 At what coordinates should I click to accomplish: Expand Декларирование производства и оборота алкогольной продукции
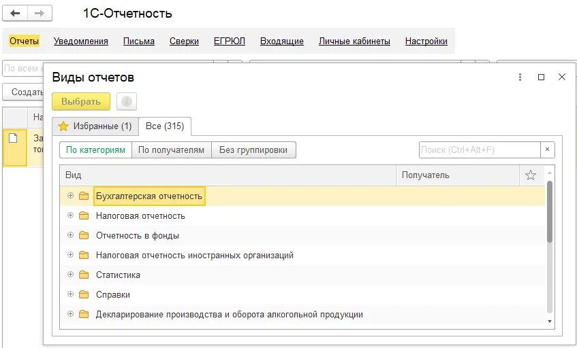(x=70, y=314)
